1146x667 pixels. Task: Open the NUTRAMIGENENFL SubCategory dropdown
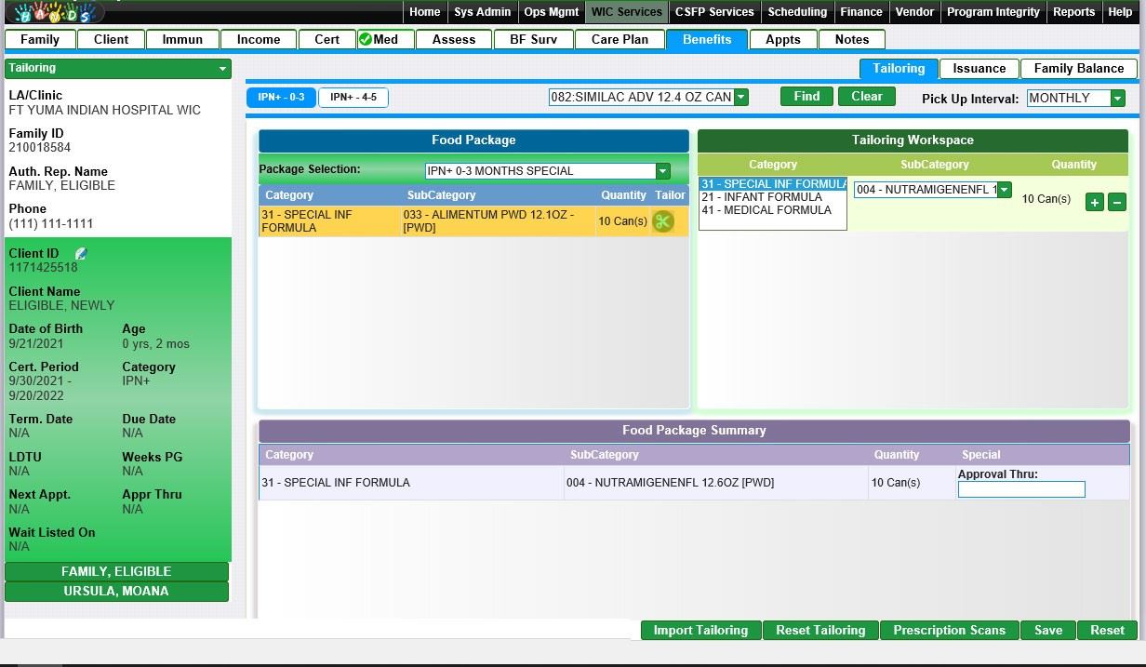(x=1003, y=190)
